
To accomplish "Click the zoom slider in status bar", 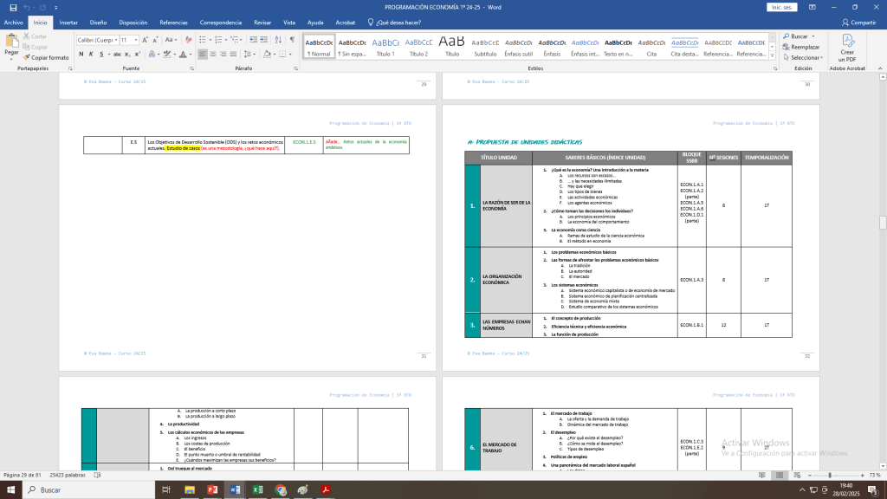I will (830, 475).
